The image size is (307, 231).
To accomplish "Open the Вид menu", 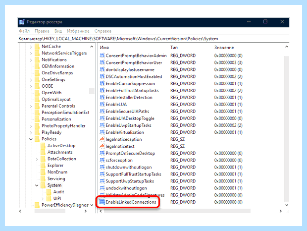I will [58, 31].
